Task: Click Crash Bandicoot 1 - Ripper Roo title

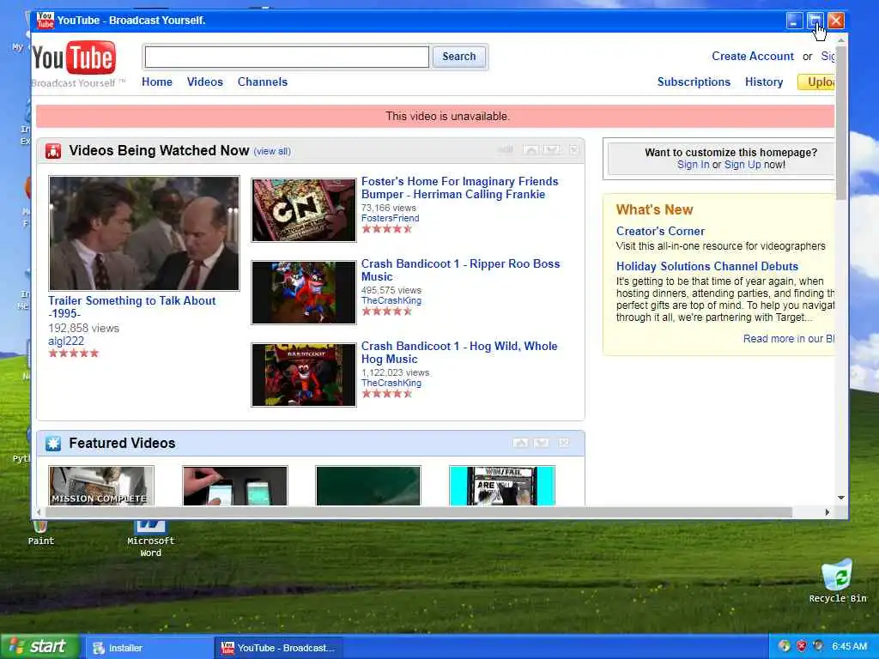Action: [x=460, y=270]
